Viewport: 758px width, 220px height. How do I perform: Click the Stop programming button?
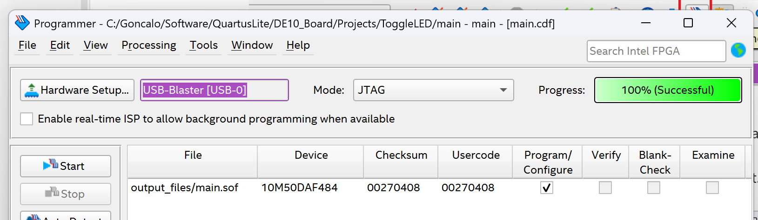(x=66, y=194)
